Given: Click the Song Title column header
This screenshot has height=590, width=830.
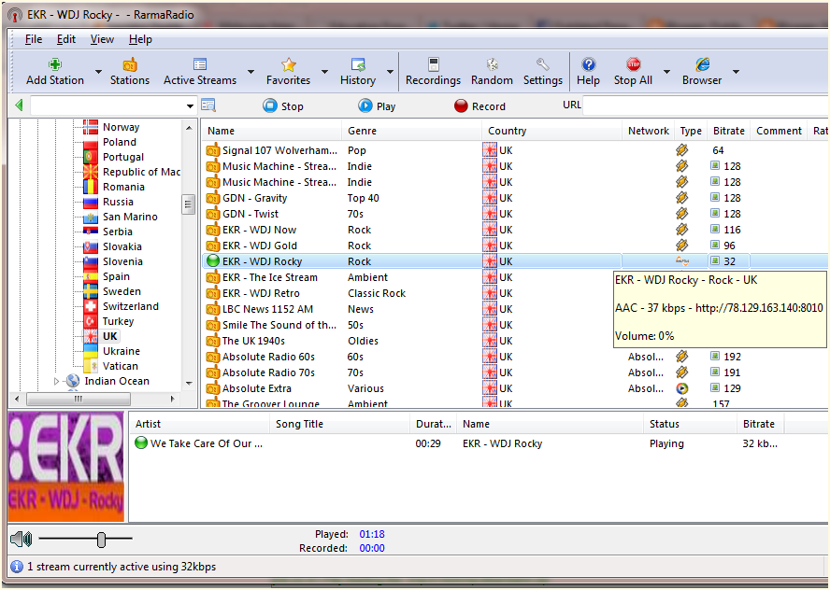Looking at the screenshot, I should tap(340, 424).
